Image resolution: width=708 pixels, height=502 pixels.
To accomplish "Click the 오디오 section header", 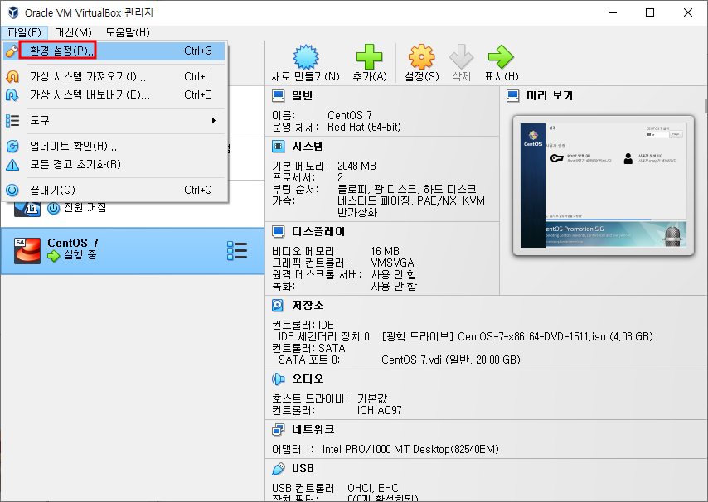I will [308, 379].
